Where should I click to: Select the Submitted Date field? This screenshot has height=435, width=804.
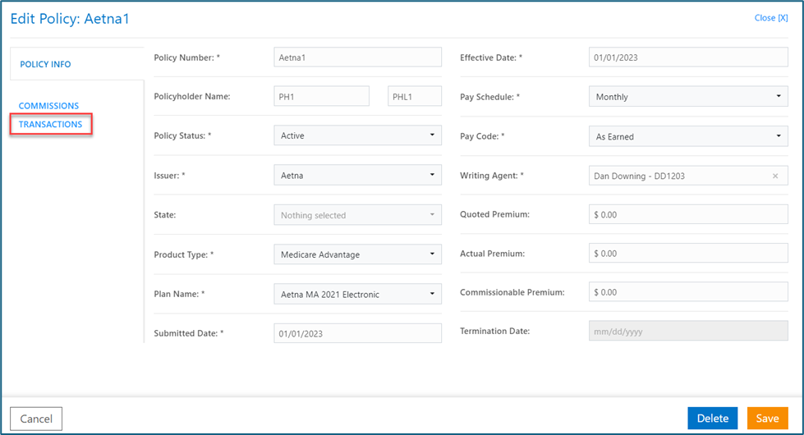tap(357, 333)
